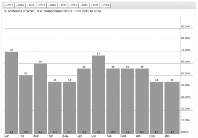Click the Dec axis label
The image size is (198, 138).
tap(167, 136)
